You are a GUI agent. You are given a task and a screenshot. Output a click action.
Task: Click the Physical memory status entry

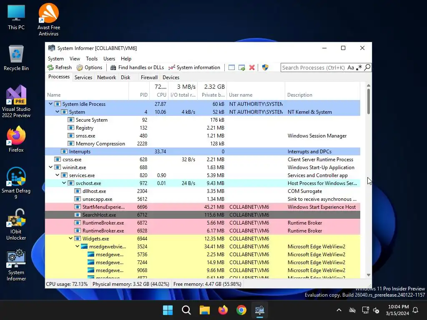[x=131, y=284]
